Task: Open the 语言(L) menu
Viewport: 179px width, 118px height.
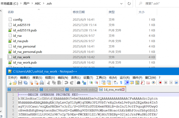Action: point(76,78)
